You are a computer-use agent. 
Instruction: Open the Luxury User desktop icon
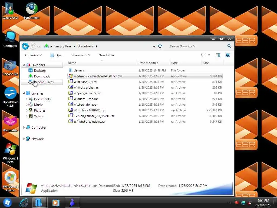(x=10, y=11)
